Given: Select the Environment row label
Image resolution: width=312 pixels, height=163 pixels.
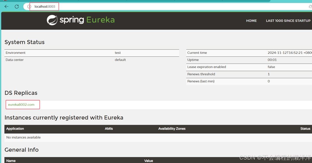Looking at the screenshot, I should tap(16, 53).
